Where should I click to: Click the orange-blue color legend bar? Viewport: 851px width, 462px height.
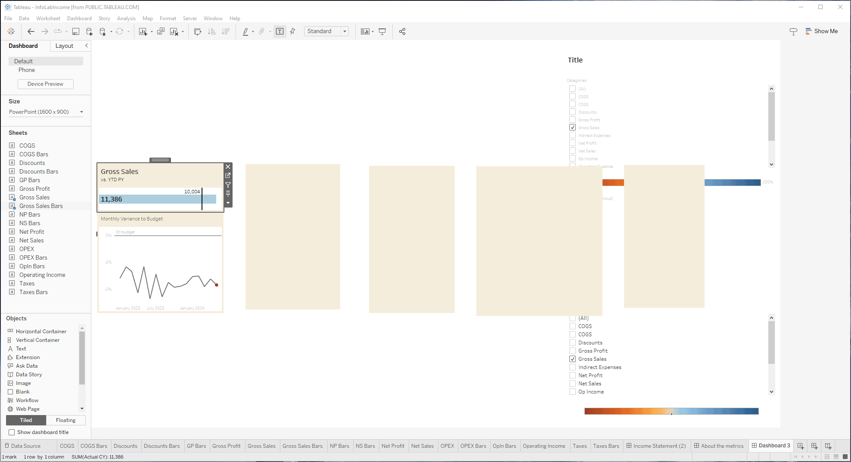pyautogui.click(x=671, y=411)
